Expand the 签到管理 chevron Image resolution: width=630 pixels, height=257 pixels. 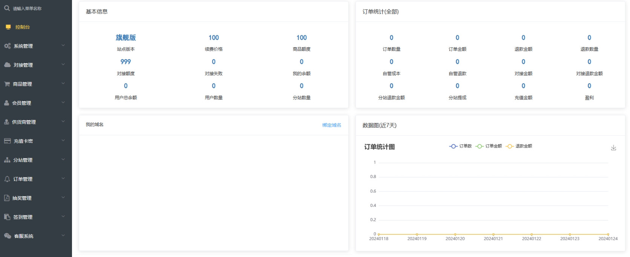click(63, 217)
